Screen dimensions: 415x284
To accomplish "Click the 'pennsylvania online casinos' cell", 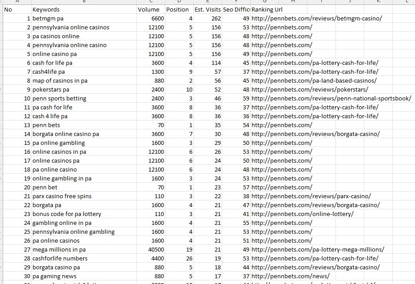I will 84,27.
